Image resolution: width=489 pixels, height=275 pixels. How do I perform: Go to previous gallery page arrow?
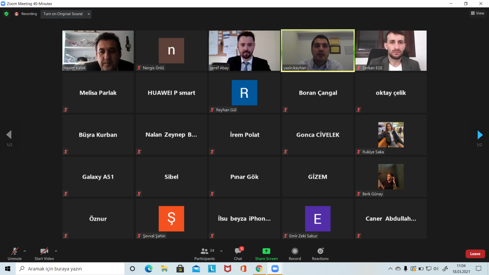9,134
